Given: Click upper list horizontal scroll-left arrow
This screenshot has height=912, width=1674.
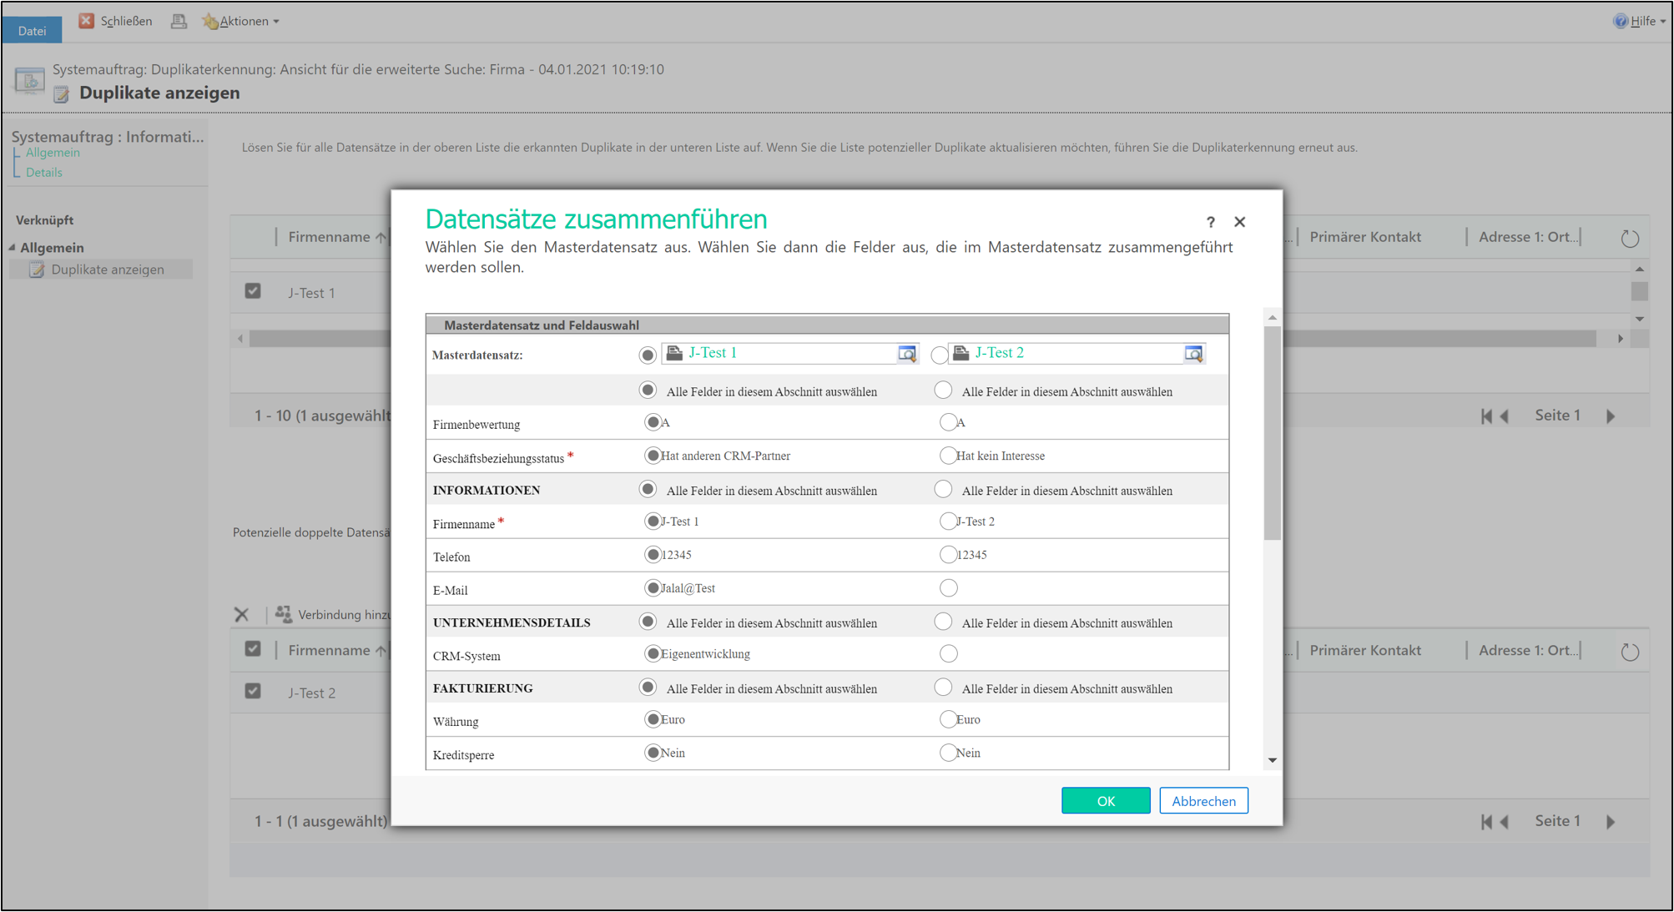Looking at the screenshot, I should point(240,339).
